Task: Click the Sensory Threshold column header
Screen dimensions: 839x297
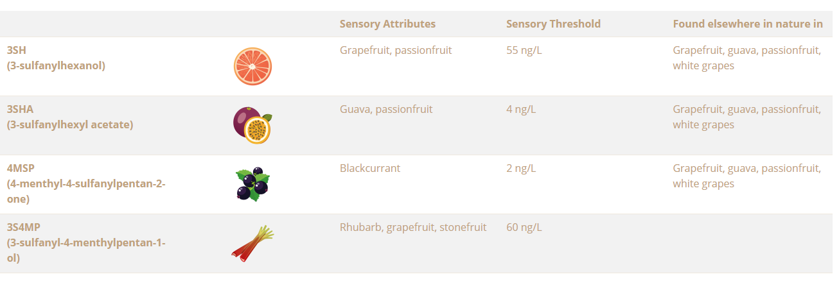Action: coord(553,24)
